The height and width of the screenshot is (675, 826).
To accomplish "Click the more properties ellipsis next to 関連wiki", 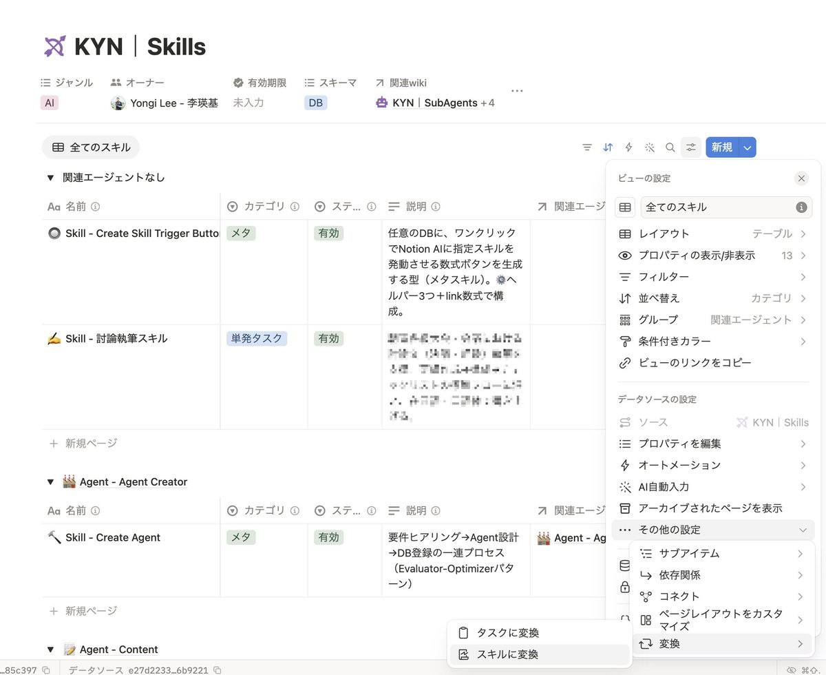I will click(518, 91).
